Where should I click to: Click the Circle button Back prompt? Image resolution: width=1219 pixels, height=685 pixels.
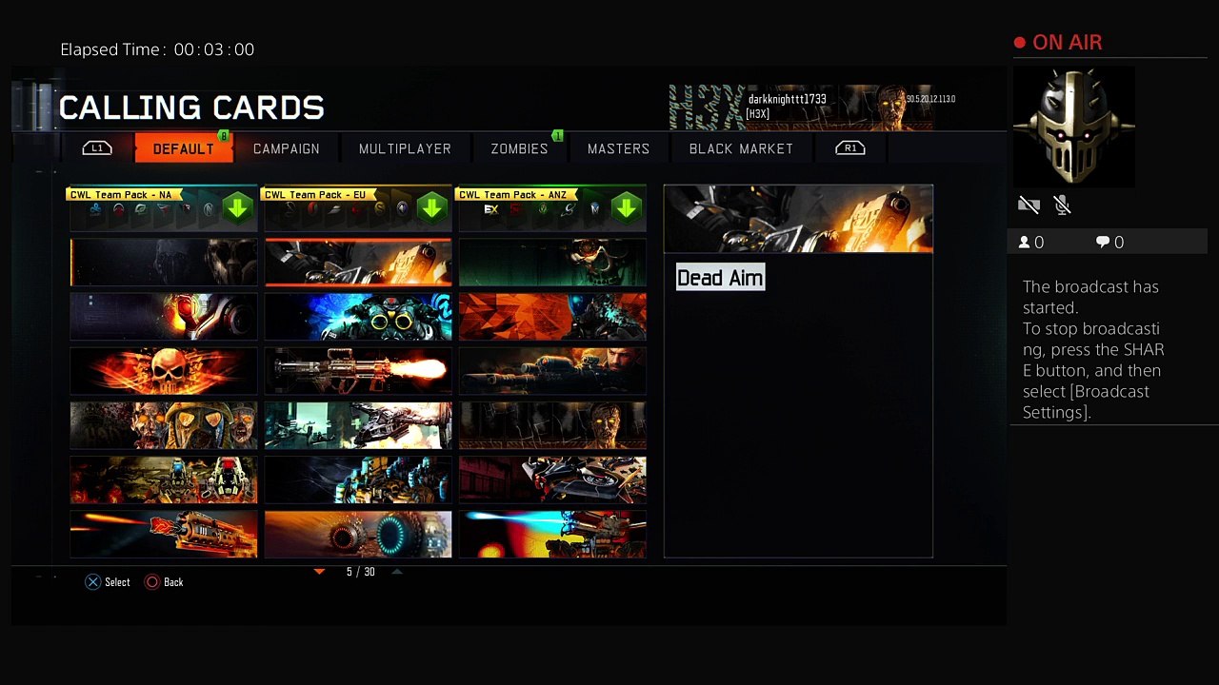[x=164, y=582]
